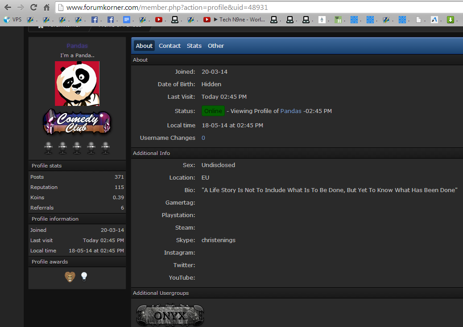Open the Stats tab
The width and height of the screenshot is (463, 327).
(x=194, y=46)
